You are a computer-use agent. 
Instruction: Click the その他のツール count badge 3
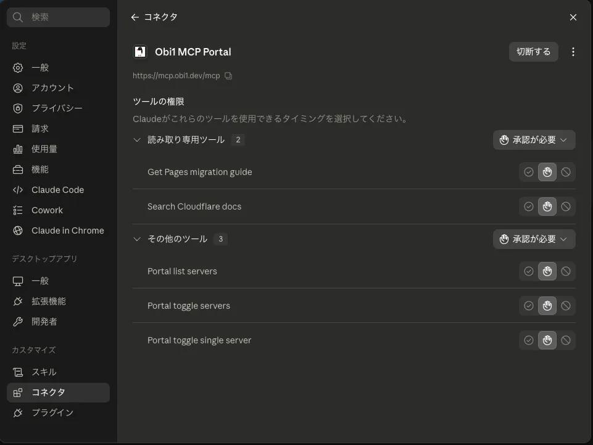(221, 239)
